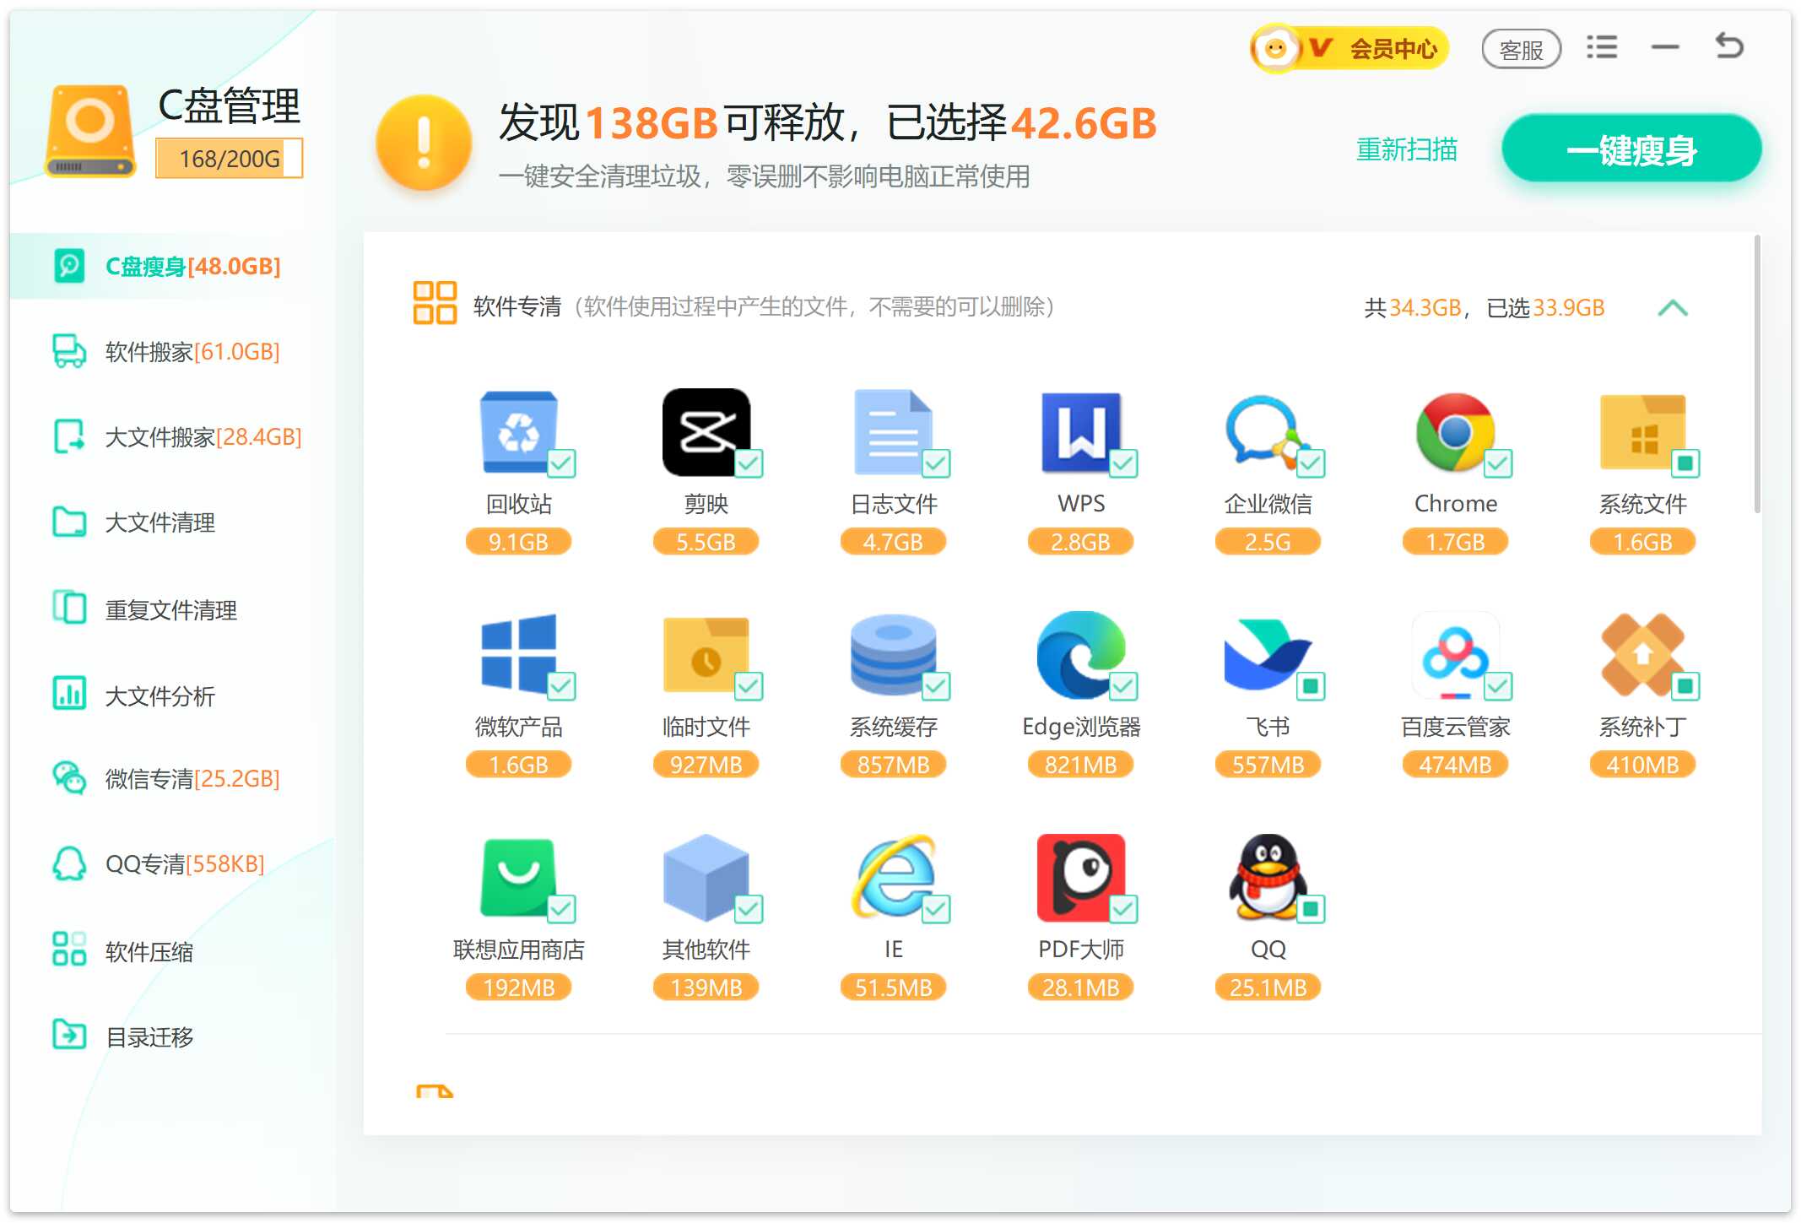Screen dimensions: 1801x1223
Task: Open the 微软产品 Windows logo icon
Action: tap(518, 653)
